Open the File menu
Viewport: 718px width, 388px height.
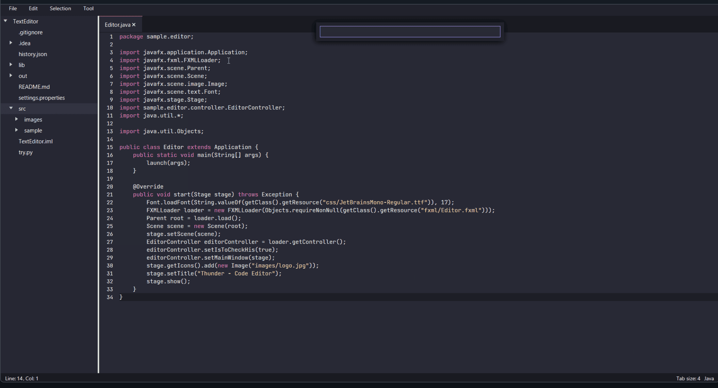tap(13, 8)
